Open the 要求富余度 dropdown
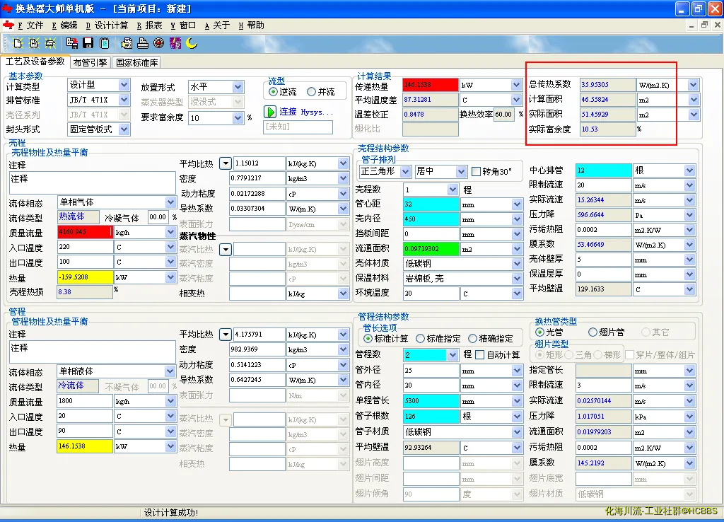Image resolution: width=724 pixels, height=522 pixels. click(x=238, y=118)
